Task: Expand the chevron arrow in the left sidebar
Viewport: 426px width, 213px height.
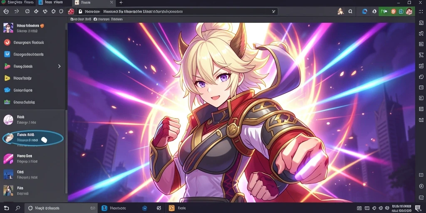Action: [59, 66]
